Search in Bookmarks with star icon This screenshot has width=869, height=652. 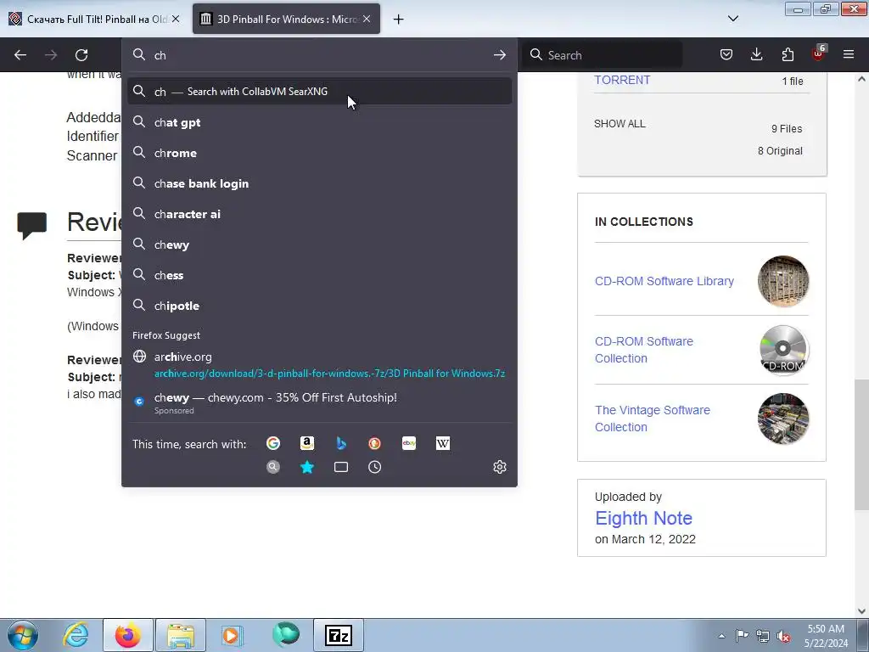(307, 467)
